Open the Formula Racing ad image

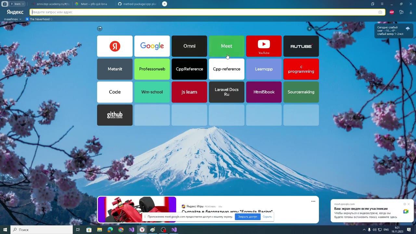(x=137, y=209)
